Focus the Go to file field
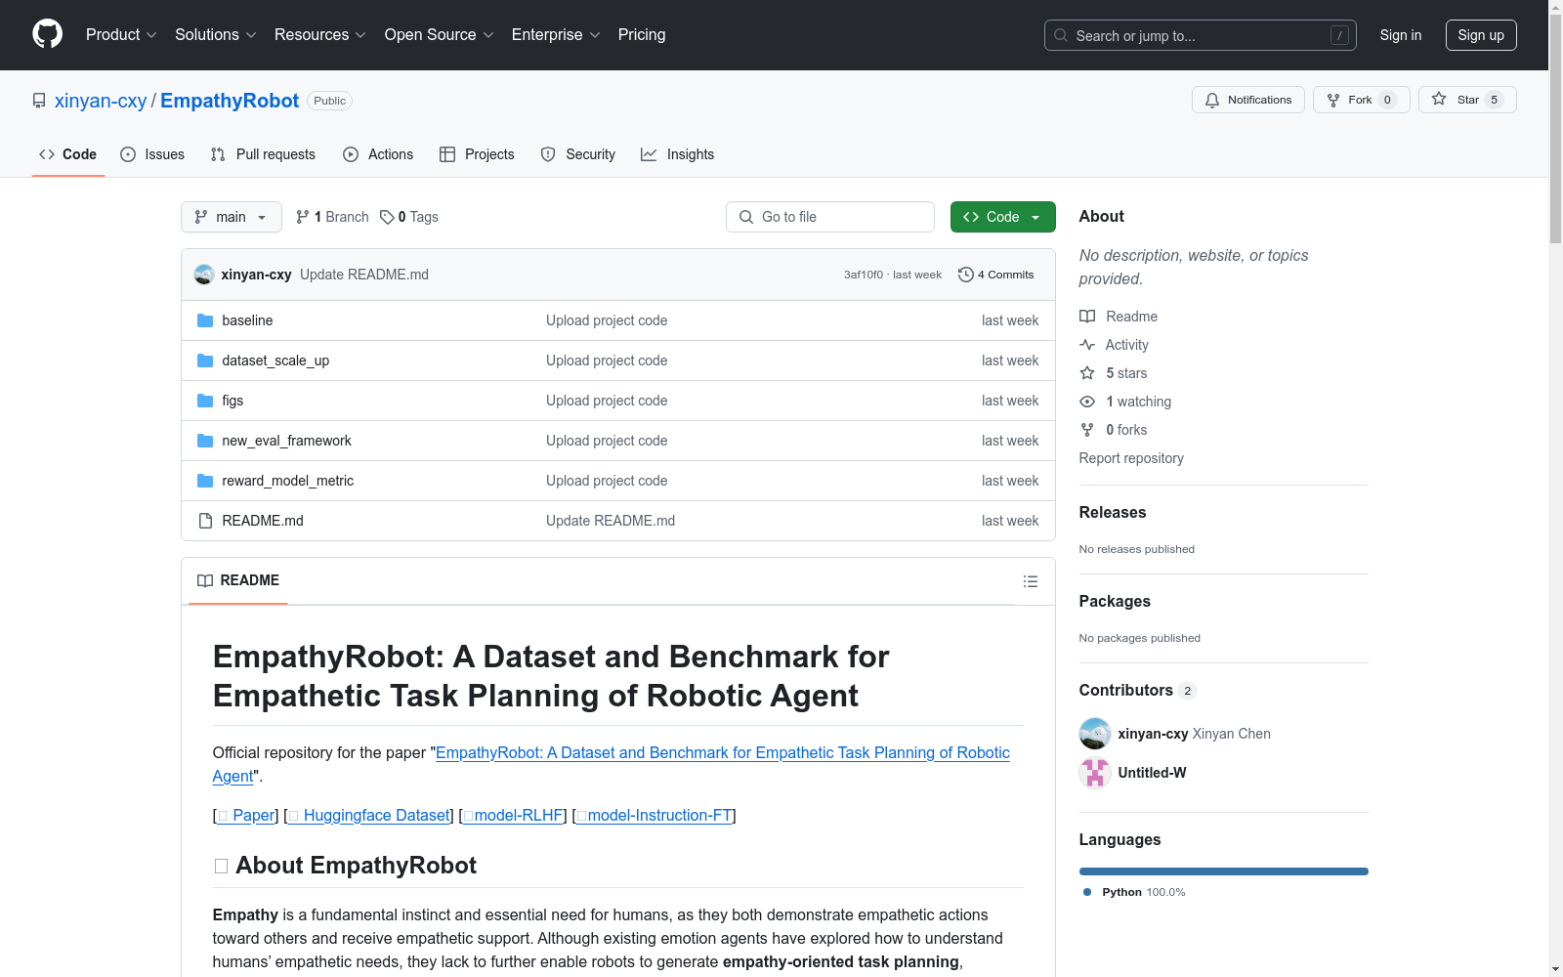The height and width of the screenshot is (977, 1563). [830, 217]
